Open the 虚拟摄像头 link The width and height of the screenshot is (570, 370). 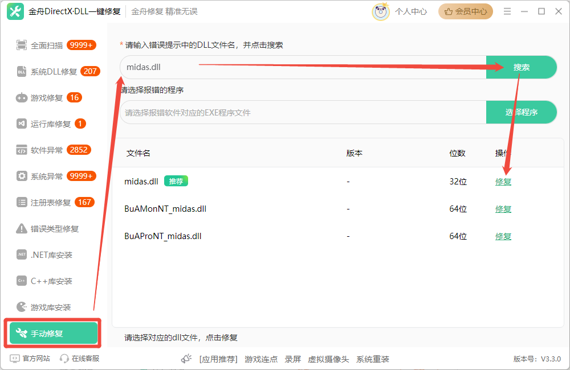click(328, 359)
